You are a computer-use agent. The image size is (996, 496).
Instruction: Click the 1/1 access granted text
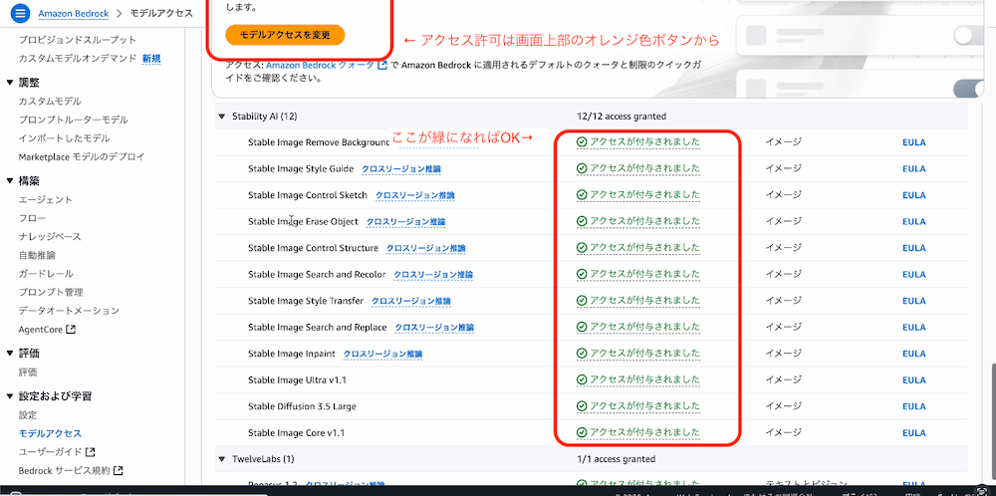[x=617, y=458]
